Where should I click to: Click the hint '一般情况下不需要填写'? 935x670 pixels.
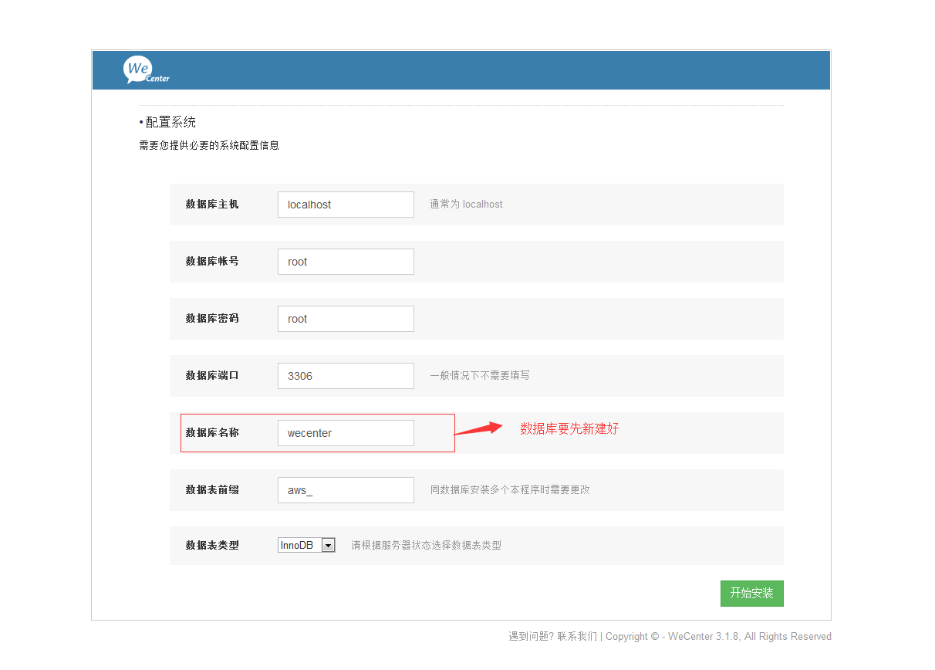[480, 376]
